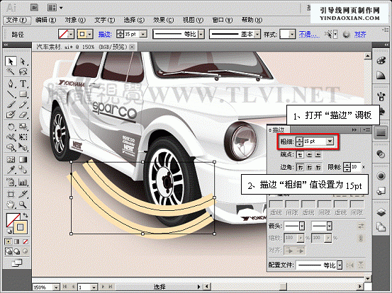Collapse the Stroke panel with double arrows

pyautogui.click(x=354, y=130)
